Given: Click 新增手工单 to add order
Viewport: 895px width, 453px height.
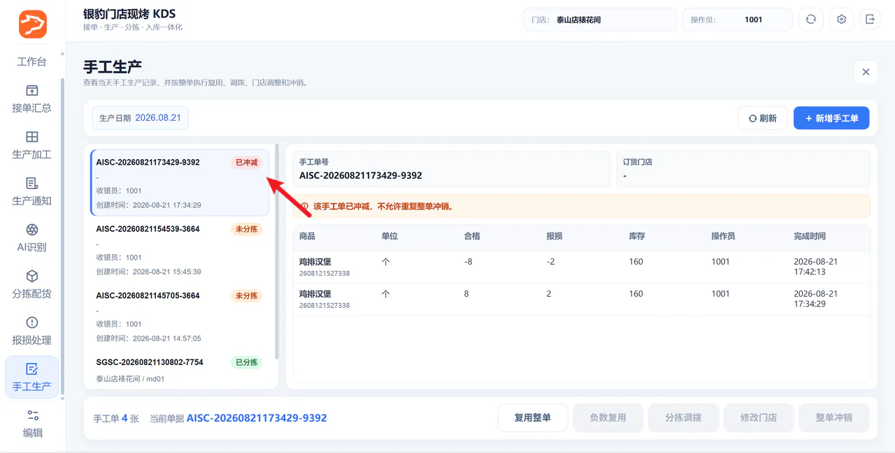Looking at the screenshot, I should (x=831, y=119).
